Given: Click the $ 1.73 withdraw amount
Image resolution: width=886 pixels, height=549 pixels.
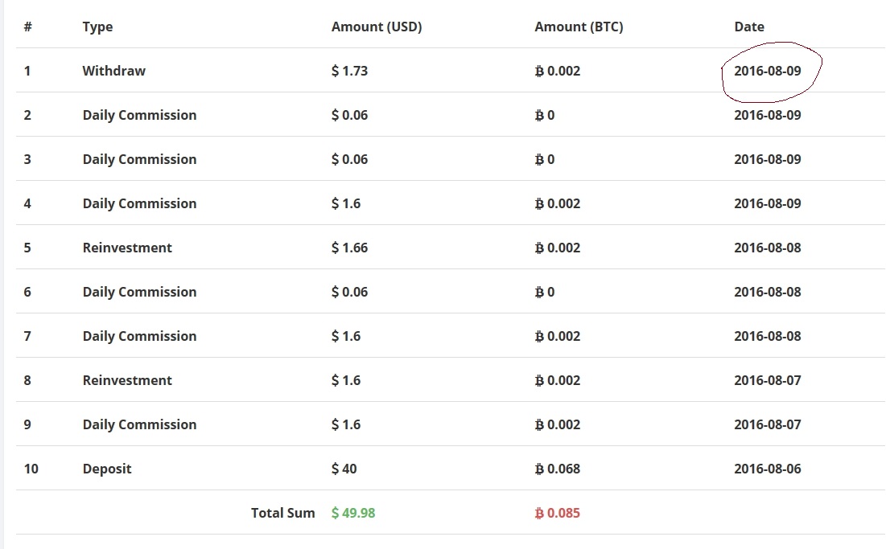Looking at the screenshot, I should [349, 71].
